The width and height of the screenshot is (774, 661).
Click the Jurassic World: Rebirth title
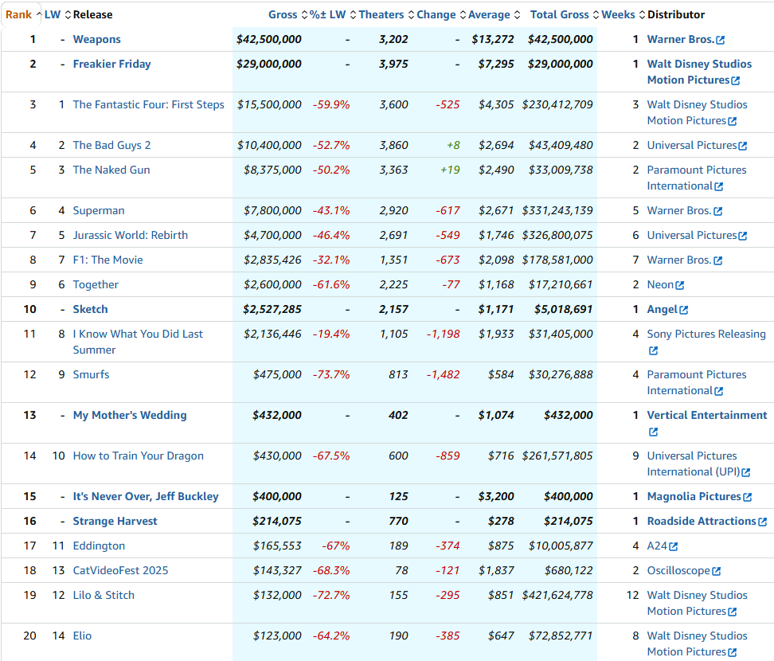[131, 235]
